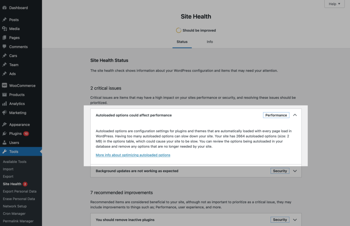350x226 pixels.
Task: Open More info about optimizing autoloaded options
Action: click(133, 155)
